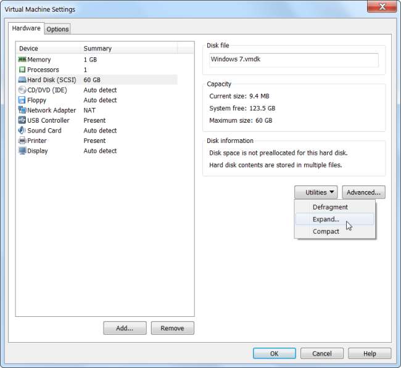Viewport: 401px width, 368px height.
Task: Click the Add... hardware button
Action: (x=125, y=328)
